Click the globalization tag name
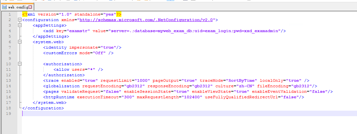Screen dimensions: 357x134 (63, 86)
